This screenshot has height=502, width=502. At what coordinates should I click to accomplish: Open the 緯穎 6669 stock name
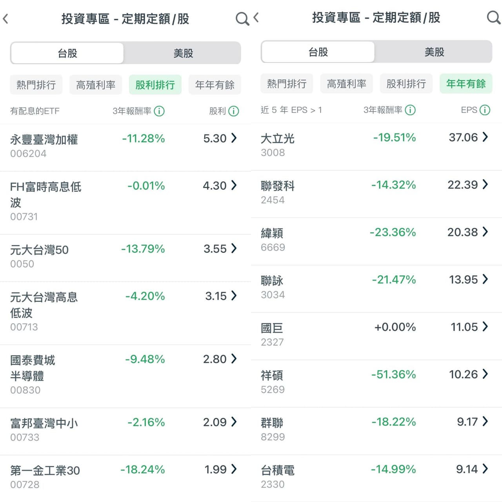tap(272, 233)
